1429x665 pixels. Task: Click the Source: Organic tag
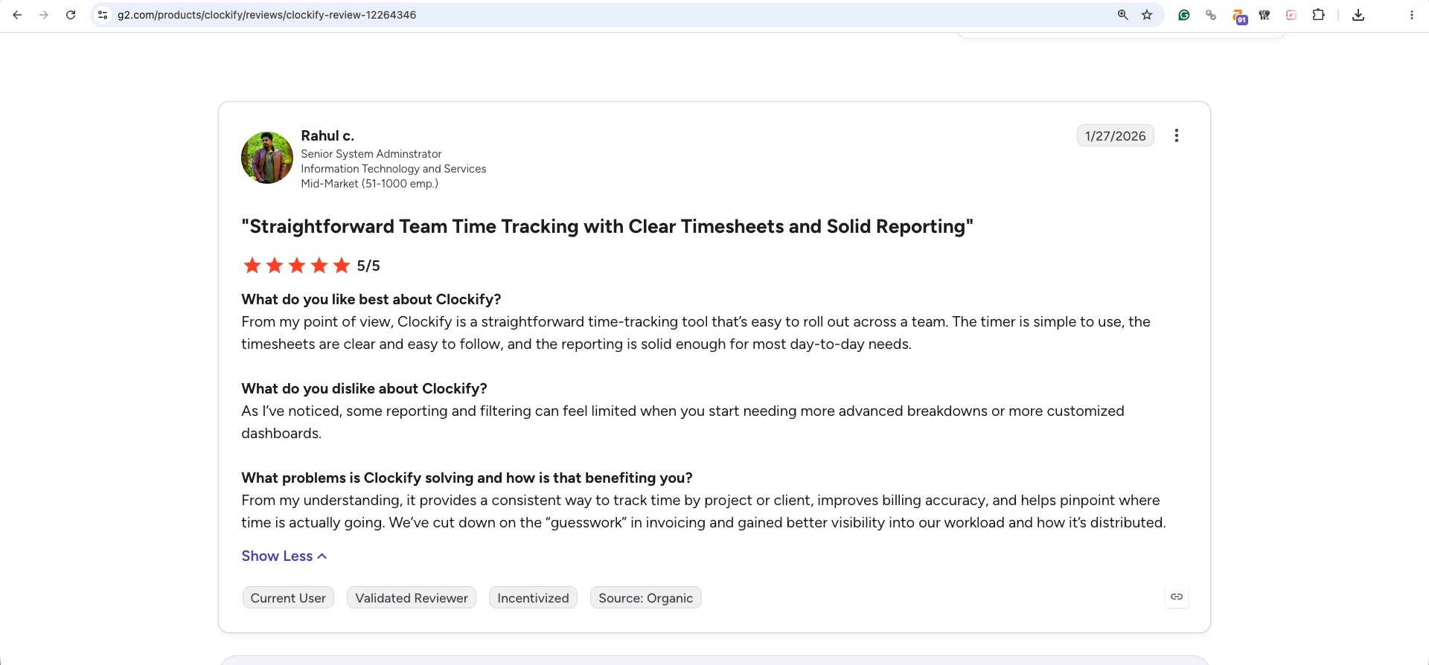point(646,598)
